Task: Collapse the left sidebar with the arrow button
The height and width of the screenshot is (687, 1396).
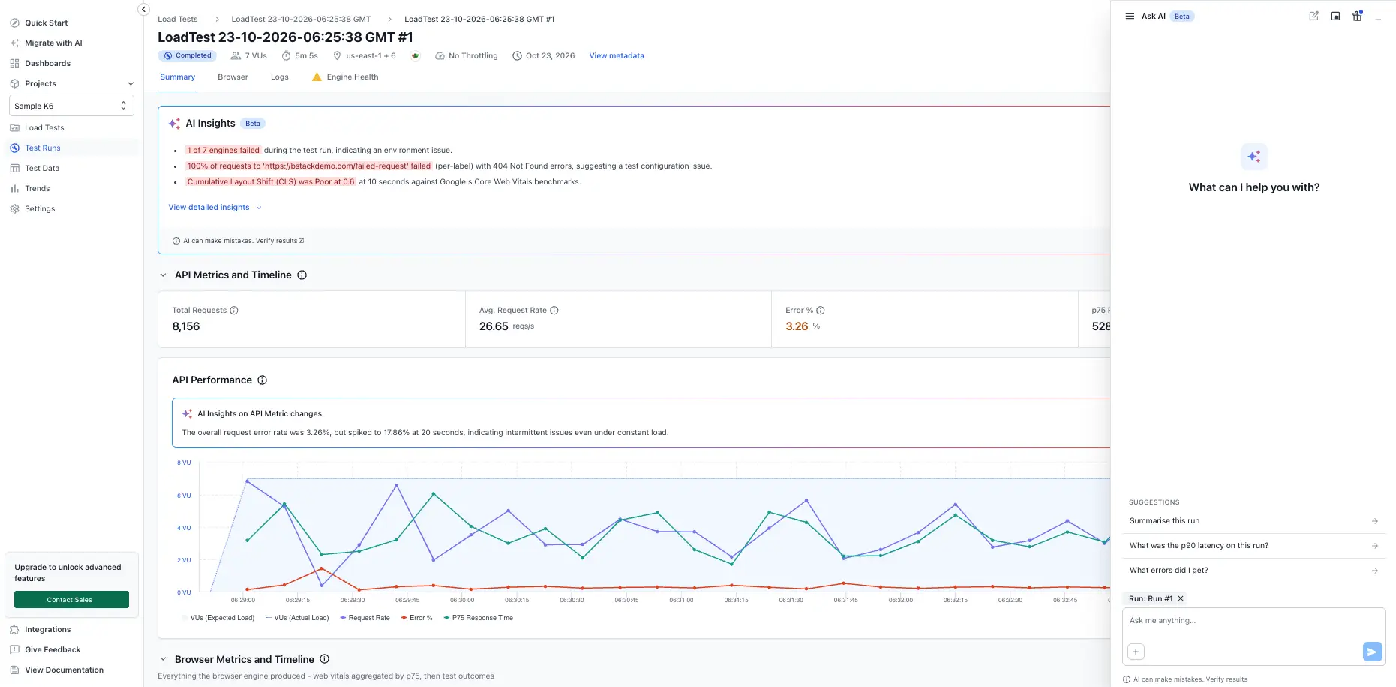Action: (143, 9)
